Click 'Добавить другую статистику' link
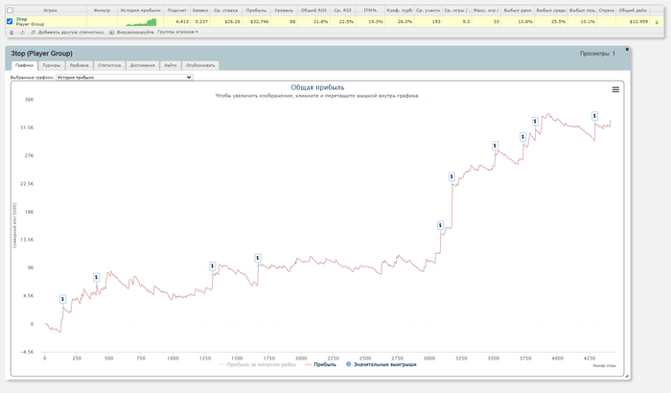 click(x=71, y=33)
